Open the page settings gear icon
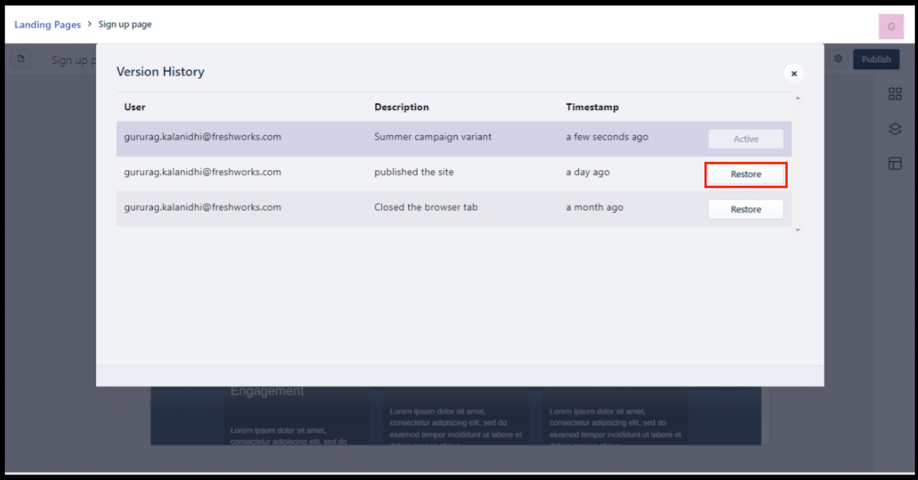 point(838,59)
